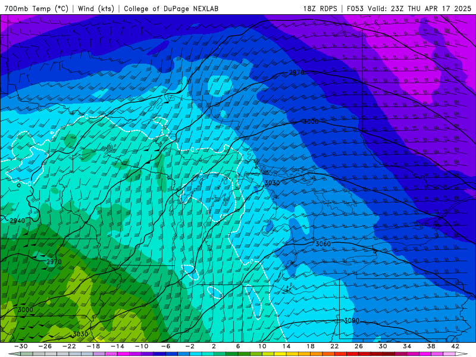Click the -18 color scale tick label
Viewport: 476px width, 357px height.
(93, 346)
